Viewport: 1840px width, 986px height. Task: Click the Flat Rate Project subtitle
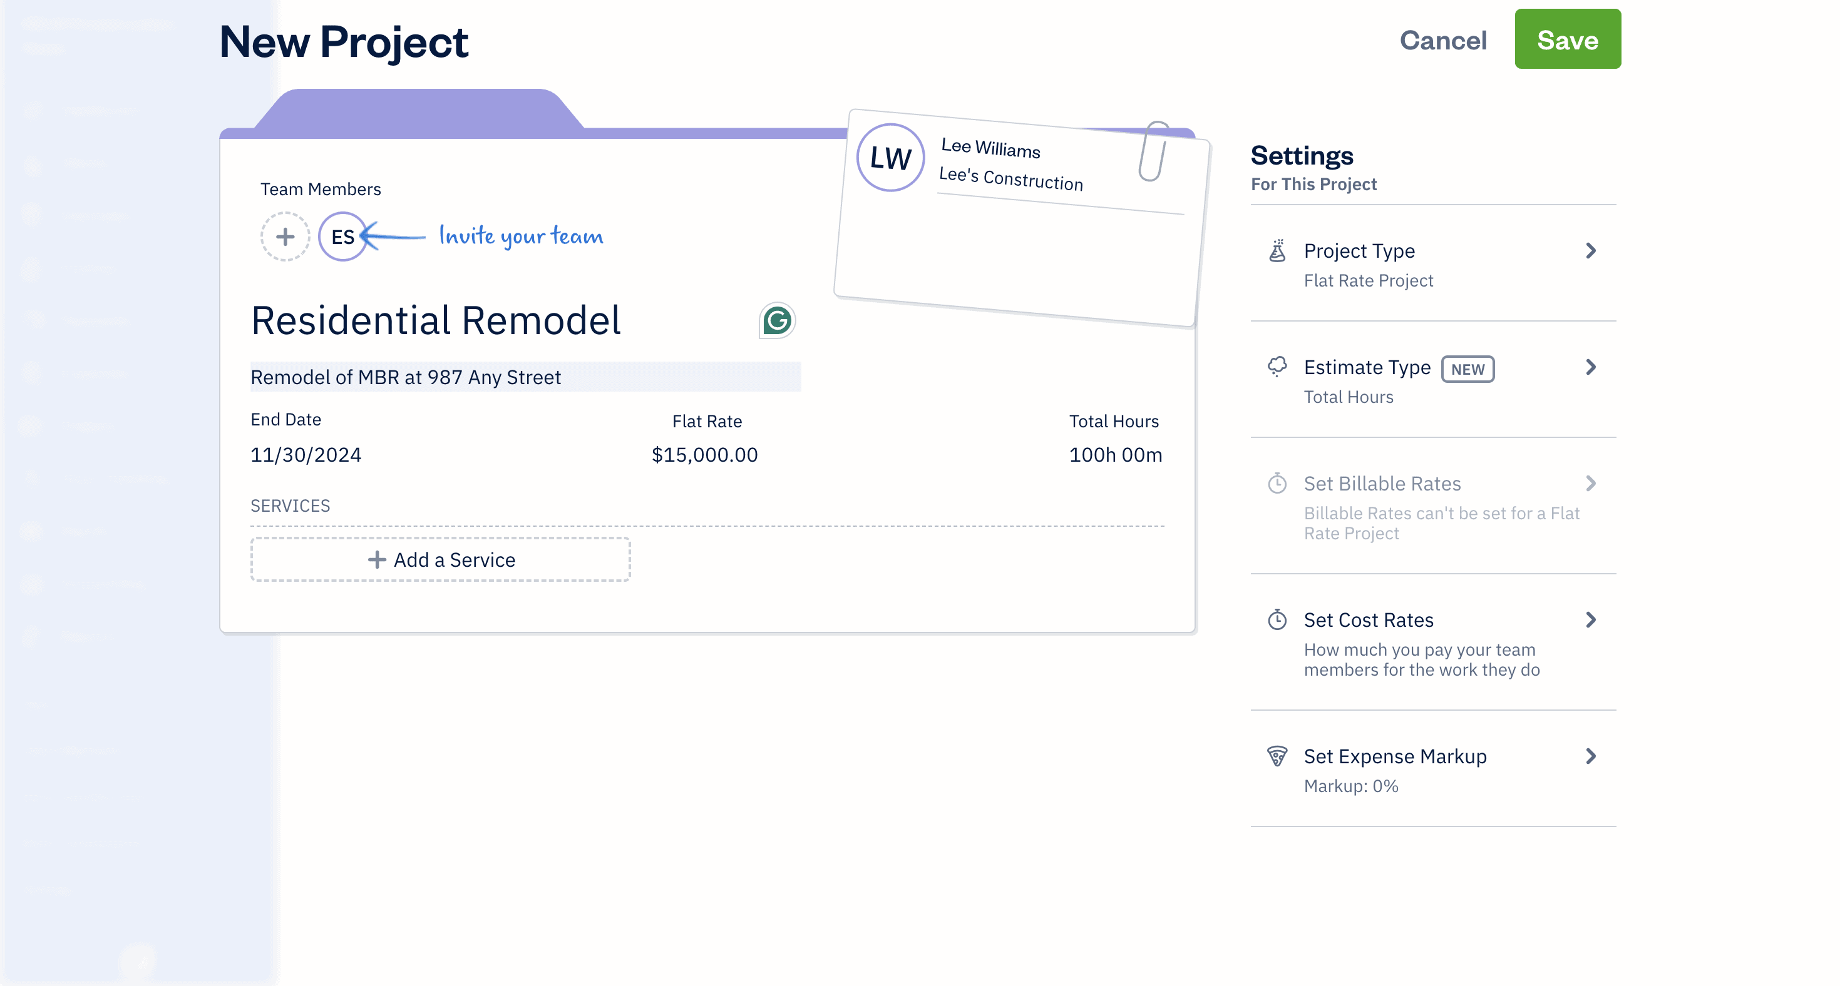coord(1369,280)
